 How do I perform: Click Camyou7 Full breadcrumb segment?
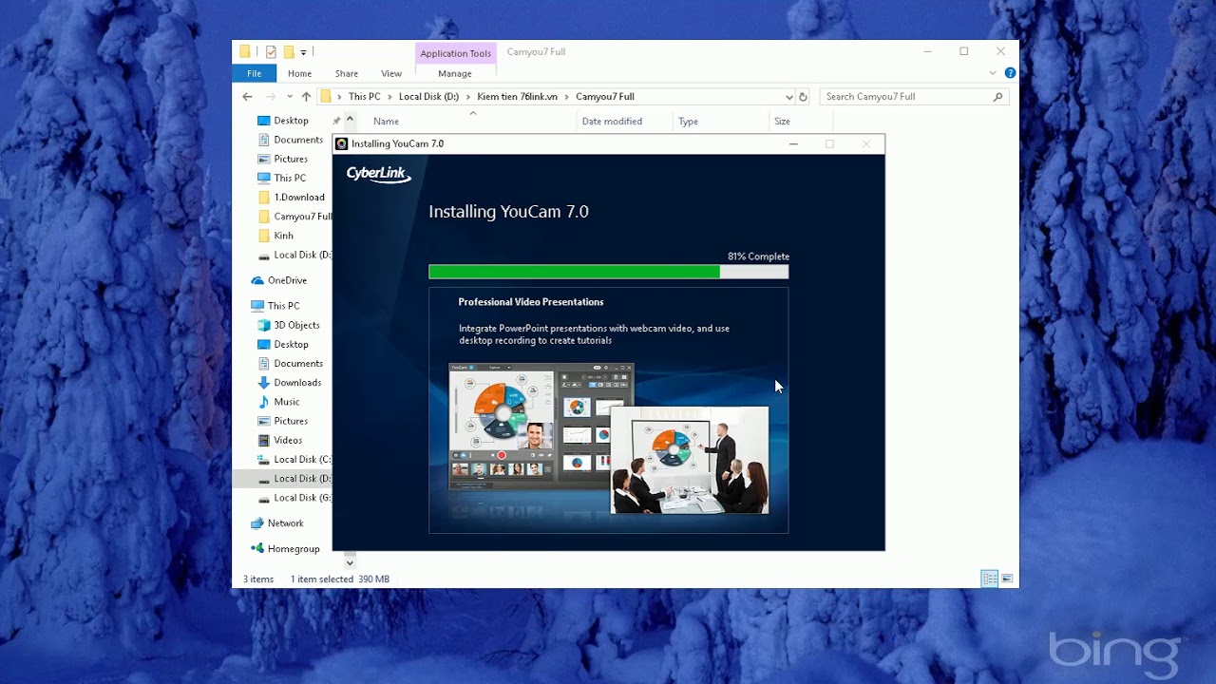604,97
